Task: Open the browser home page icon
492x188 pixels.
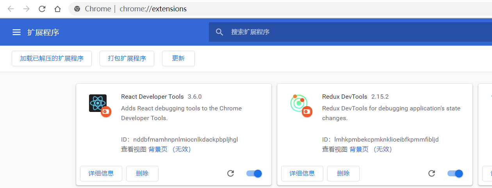Action: (58, 9)
